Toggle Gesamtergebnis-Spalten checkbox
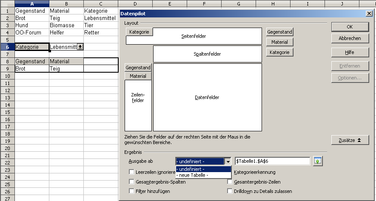 (x=131, y=182)
